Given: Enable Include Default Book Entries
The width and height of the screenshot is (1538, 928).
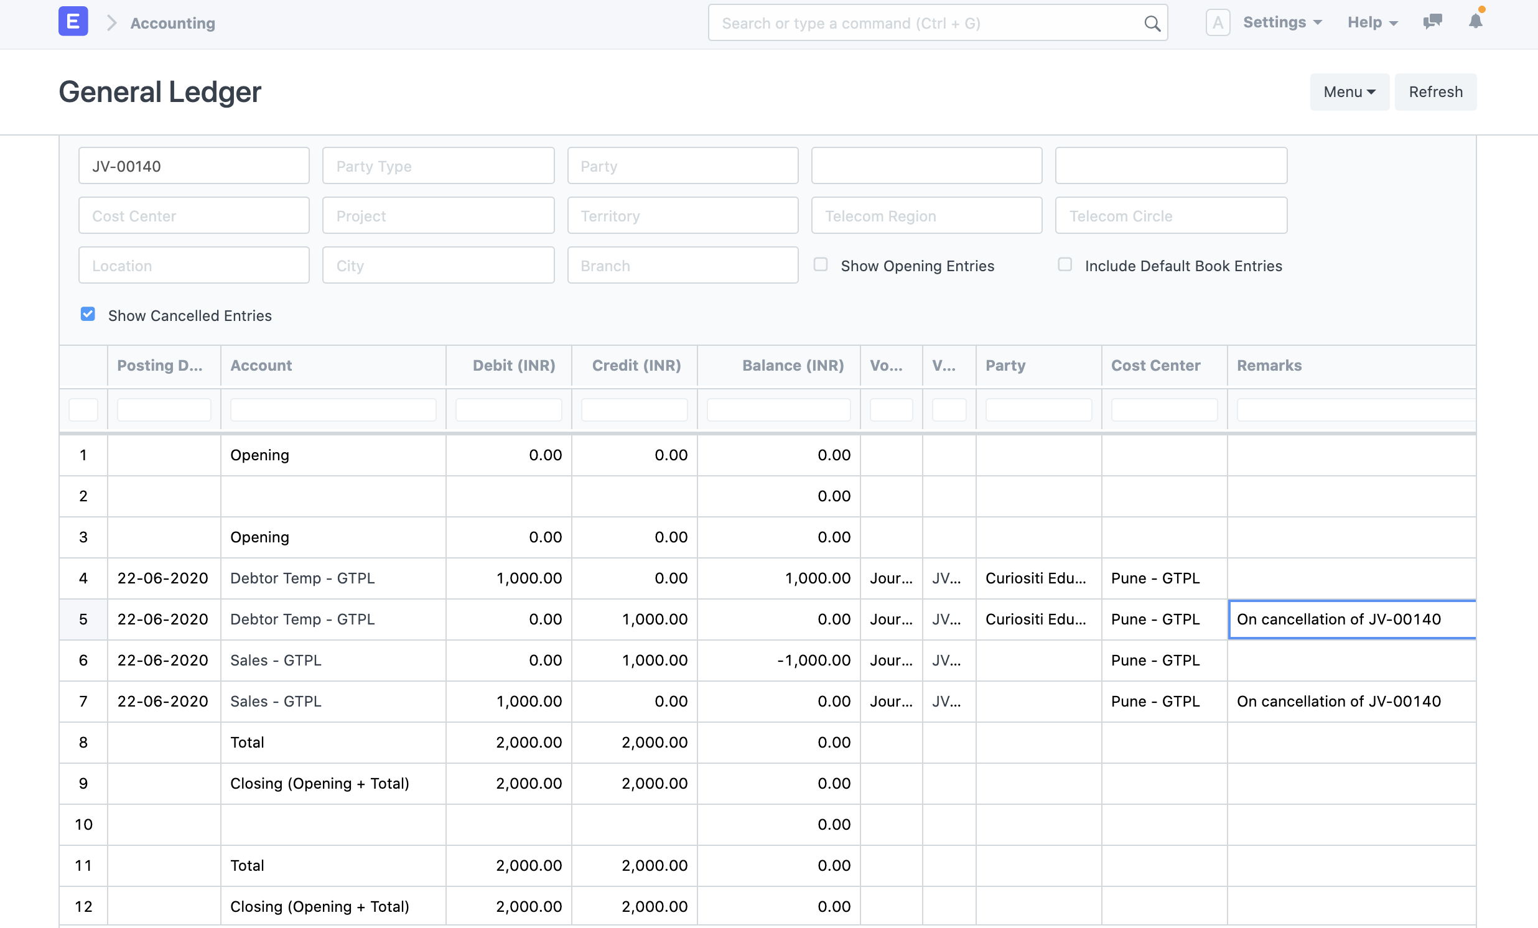Looking at the screenshot, I should [x=1065, y=264].
